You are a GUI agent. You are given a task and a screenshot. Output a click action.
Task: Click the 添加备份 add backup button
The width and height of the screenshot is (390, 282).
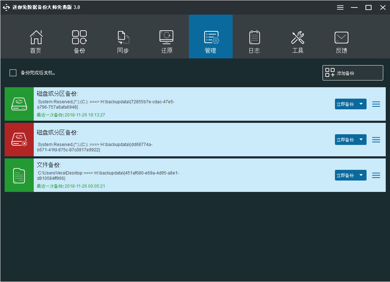click(x=352, y=73)
